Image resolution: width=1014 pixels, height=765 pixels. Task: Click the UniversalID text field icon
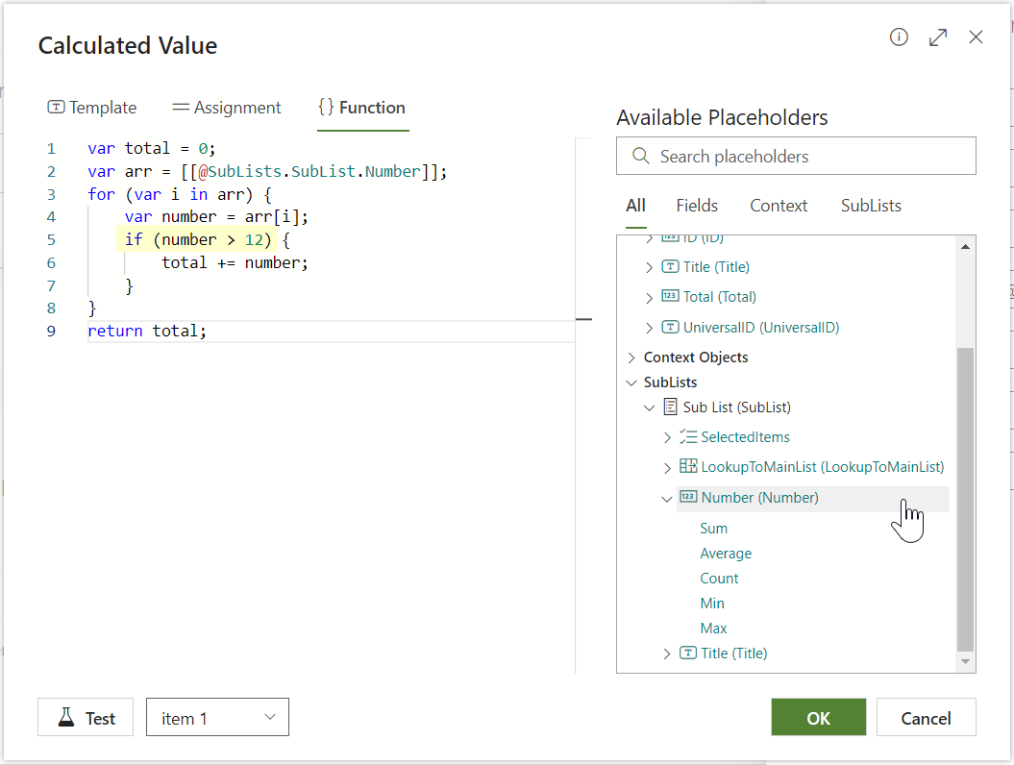coord(670,328)
